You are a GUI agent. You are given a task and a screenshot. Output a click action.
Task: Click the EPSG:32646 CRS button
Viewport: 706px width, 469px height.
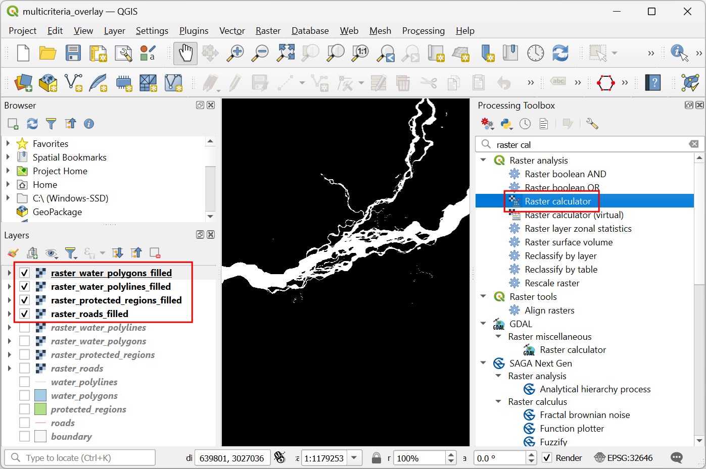coord(624,458)
